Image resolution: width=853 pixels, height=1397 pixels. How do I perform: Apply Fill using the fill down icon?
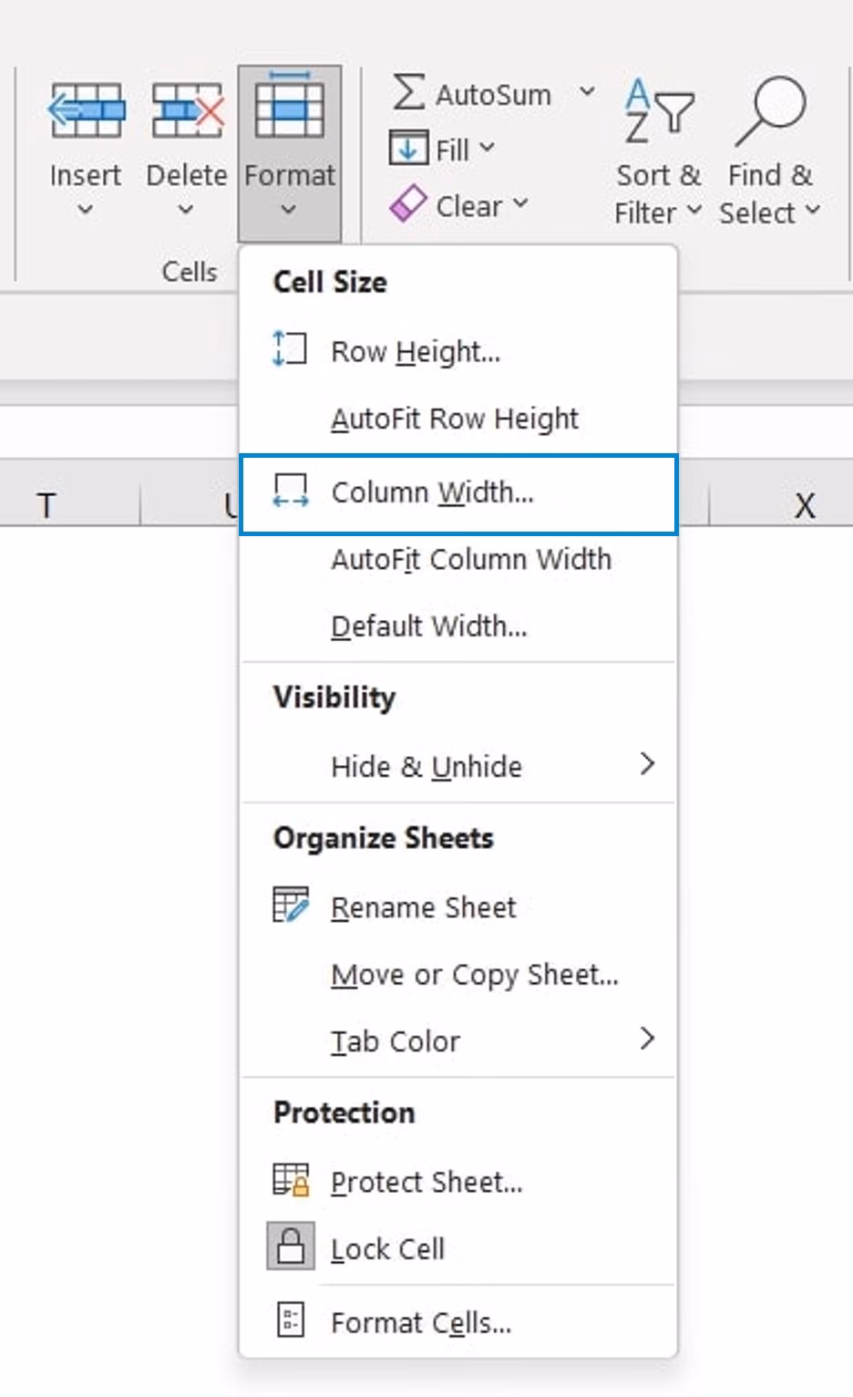[x=408, y=148]
